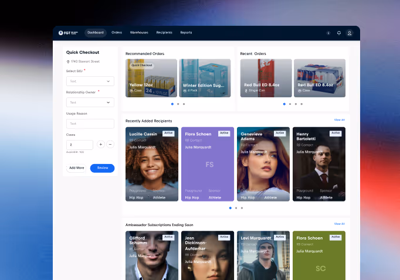The height and width of the screenshot is (280, 400).
Task: Click the Add More button
Action: tap(76, 168)
